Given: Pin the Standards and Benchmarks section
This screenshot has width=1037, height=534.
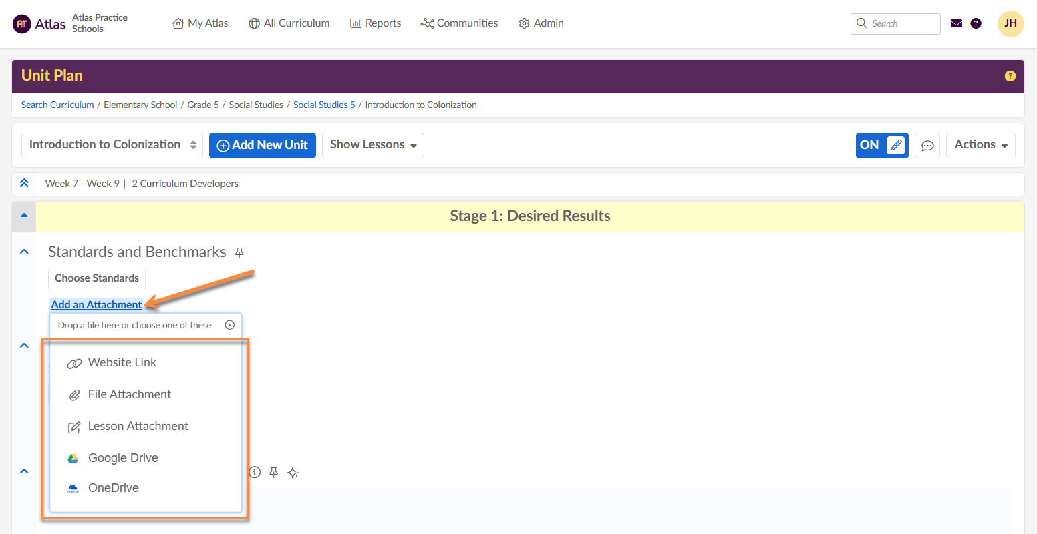Looking at the screenshot, I should [239, 252].
